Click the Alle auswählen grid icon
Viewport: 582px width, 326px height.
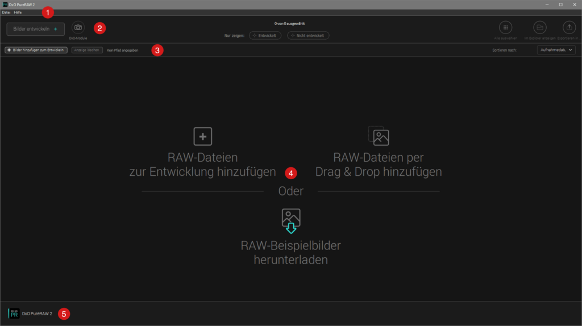[x=505, y=27]
